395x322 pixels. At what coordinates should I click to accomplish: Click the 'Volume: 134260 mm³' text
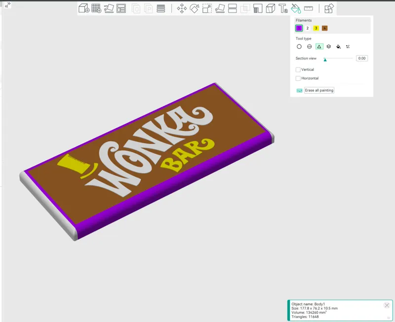point(309,313)
